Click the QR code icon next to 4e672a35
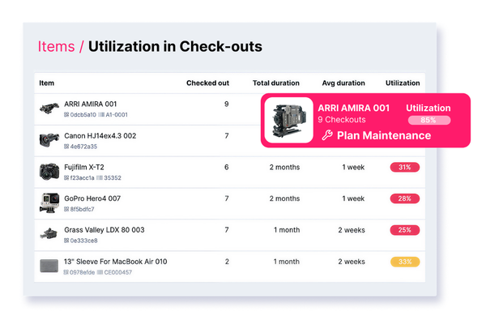The height and width of the screenshot is (324, 486). (x=66, y=147)
